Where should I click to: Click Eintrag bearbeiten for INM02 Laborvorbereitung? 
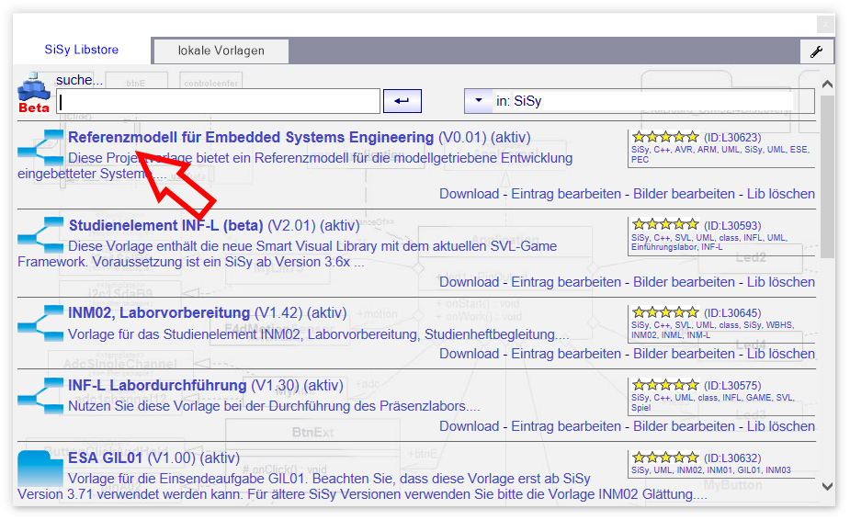tap(566, 354)
